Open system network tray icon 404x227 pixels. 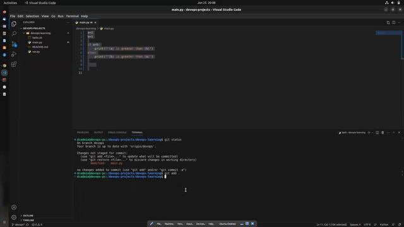[x=387, y=3]
